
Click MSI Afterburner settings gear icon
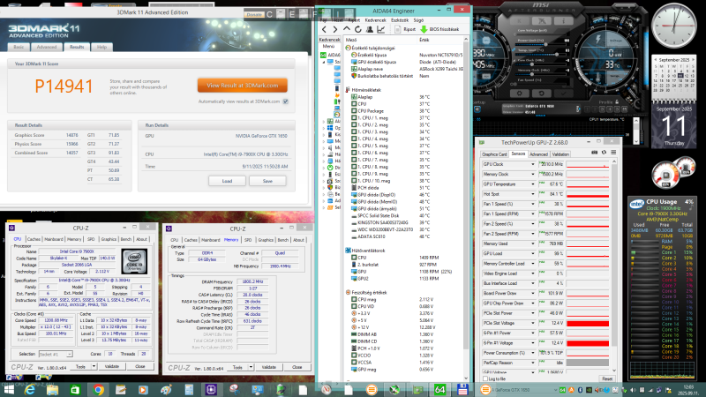tap(519, 94)
